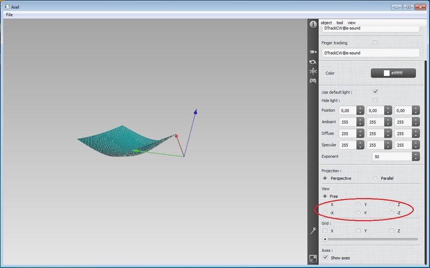Image resolution: width=430 pixels, height=268 pixels.
Task: Click the Finger tracking DTrackCW@is-sound text field
Action: click(370, 53)
